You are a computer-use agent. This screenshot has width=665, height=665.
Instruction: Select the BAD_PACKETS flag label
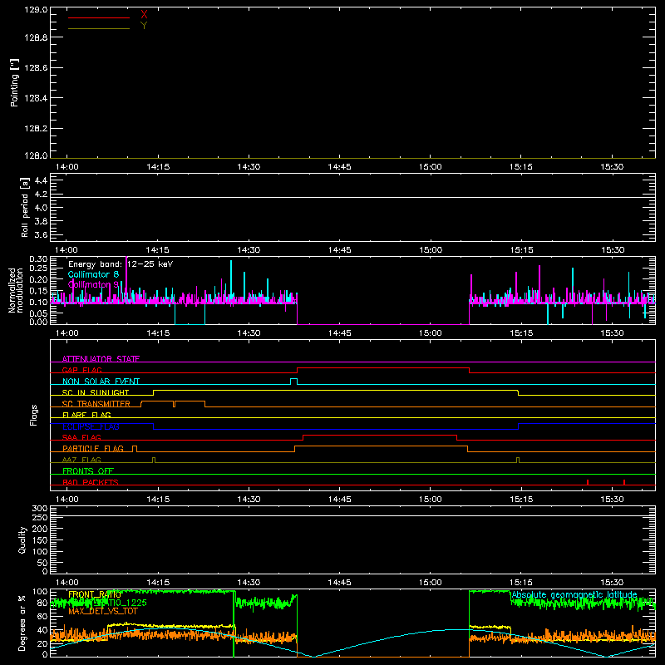(x=91, y=482)
